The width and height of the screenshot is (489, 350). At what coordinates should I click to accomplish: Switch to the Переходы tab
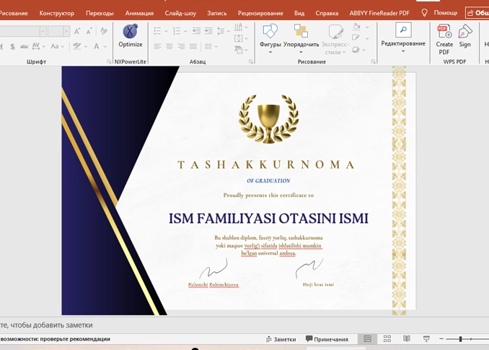(x=100, y=13)
